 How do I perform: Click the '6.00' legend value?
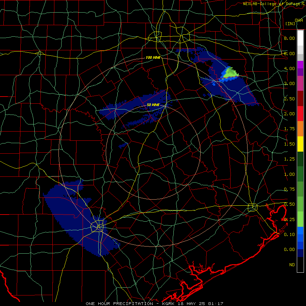(x=289, y=53)
